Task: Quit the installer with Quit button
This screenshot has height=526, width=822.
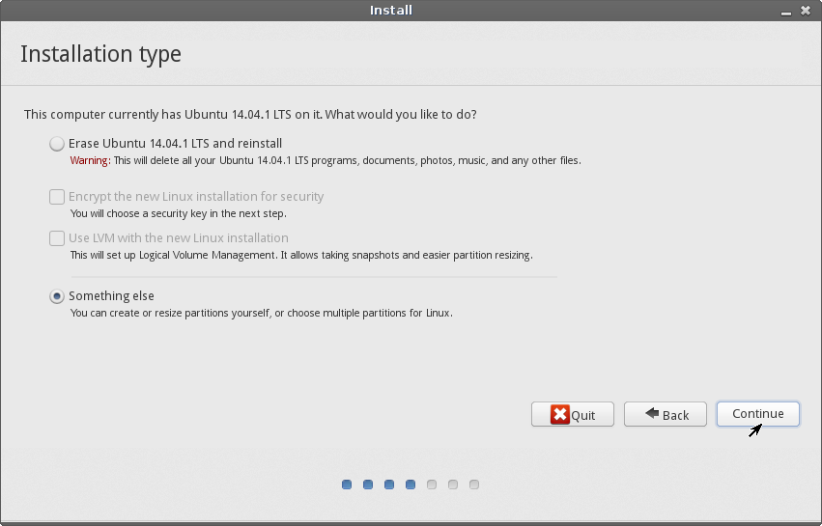Action: 573,414
